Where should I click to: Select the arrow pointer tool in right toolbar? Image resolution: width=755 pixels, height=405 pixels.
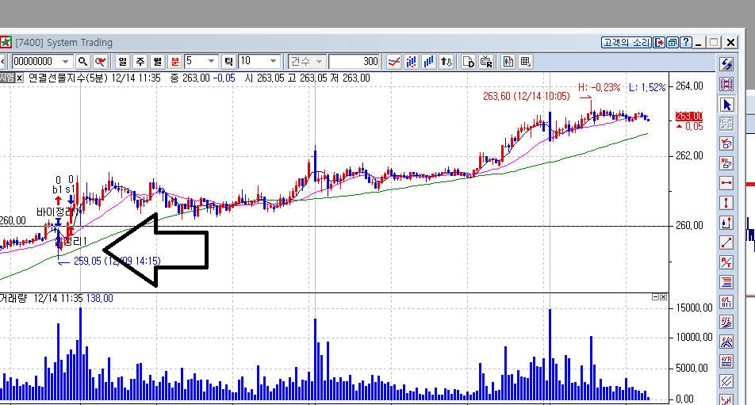(726, 105)
